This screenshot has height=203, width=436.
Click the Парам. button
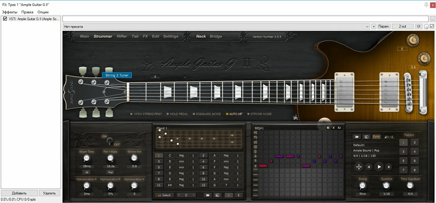(x=384, y=26)
